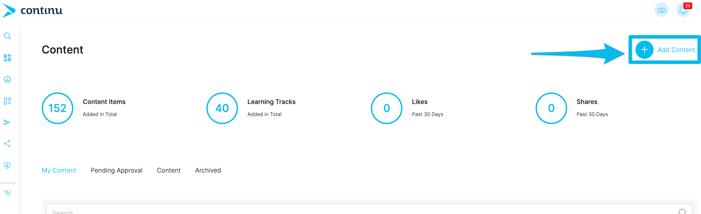The height and width of the screenshot is (214, 701).
Task: Click the blue plus circle button
Action: (x=644, y=50)
